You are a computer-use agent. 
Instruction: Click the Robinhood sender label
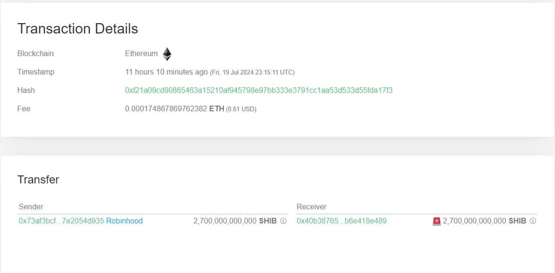coord(124,221)
